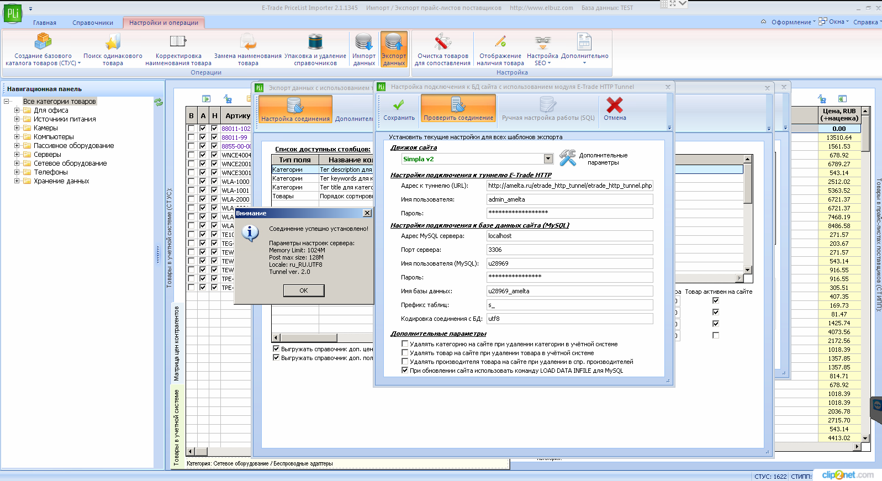Image resolution: width=882 pixels, height=481 pixels.
Task: Enable Удалять категорию на сайте checkbox
Action: click(405, 344)
